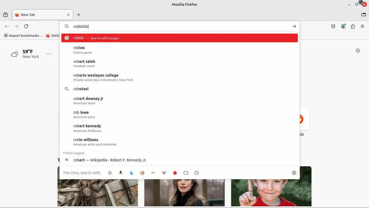Viewport: 369px width, 208px height.
Task: Select robbb Search with Google result
Action: pos(180,38)
